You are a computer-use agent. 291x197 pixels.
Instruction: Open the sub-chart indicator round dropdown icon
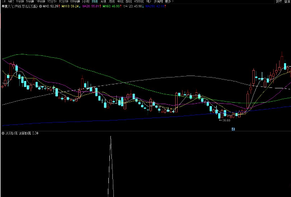tap(3, 133)
